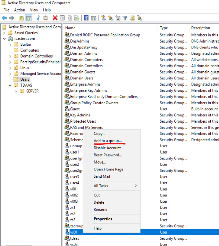The width and height of the screenshot is (219, 246).
Task: Click the blue Help question mark icon
Action: click(86, 18)
